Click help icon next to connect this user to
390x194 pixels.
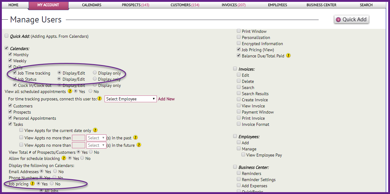[99, 99]
